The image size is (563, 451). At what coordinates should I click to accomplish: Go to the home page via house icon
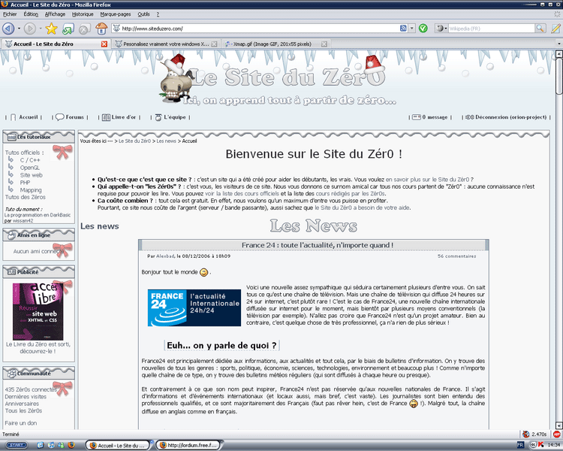click(101, 29)
